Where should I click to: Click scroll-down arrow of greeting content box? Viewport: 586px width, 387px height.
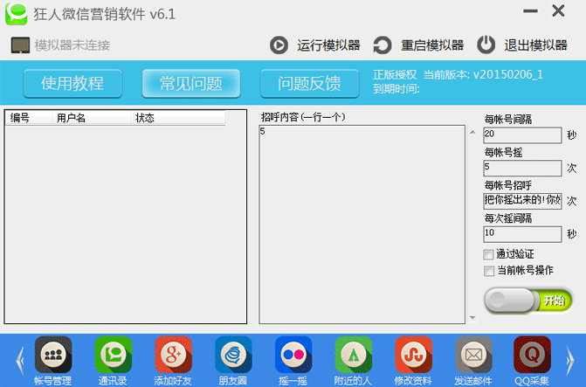(473, 318)
